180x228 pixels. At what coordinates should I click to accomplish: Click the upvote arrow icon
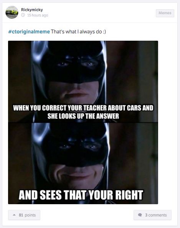(14, 215)
